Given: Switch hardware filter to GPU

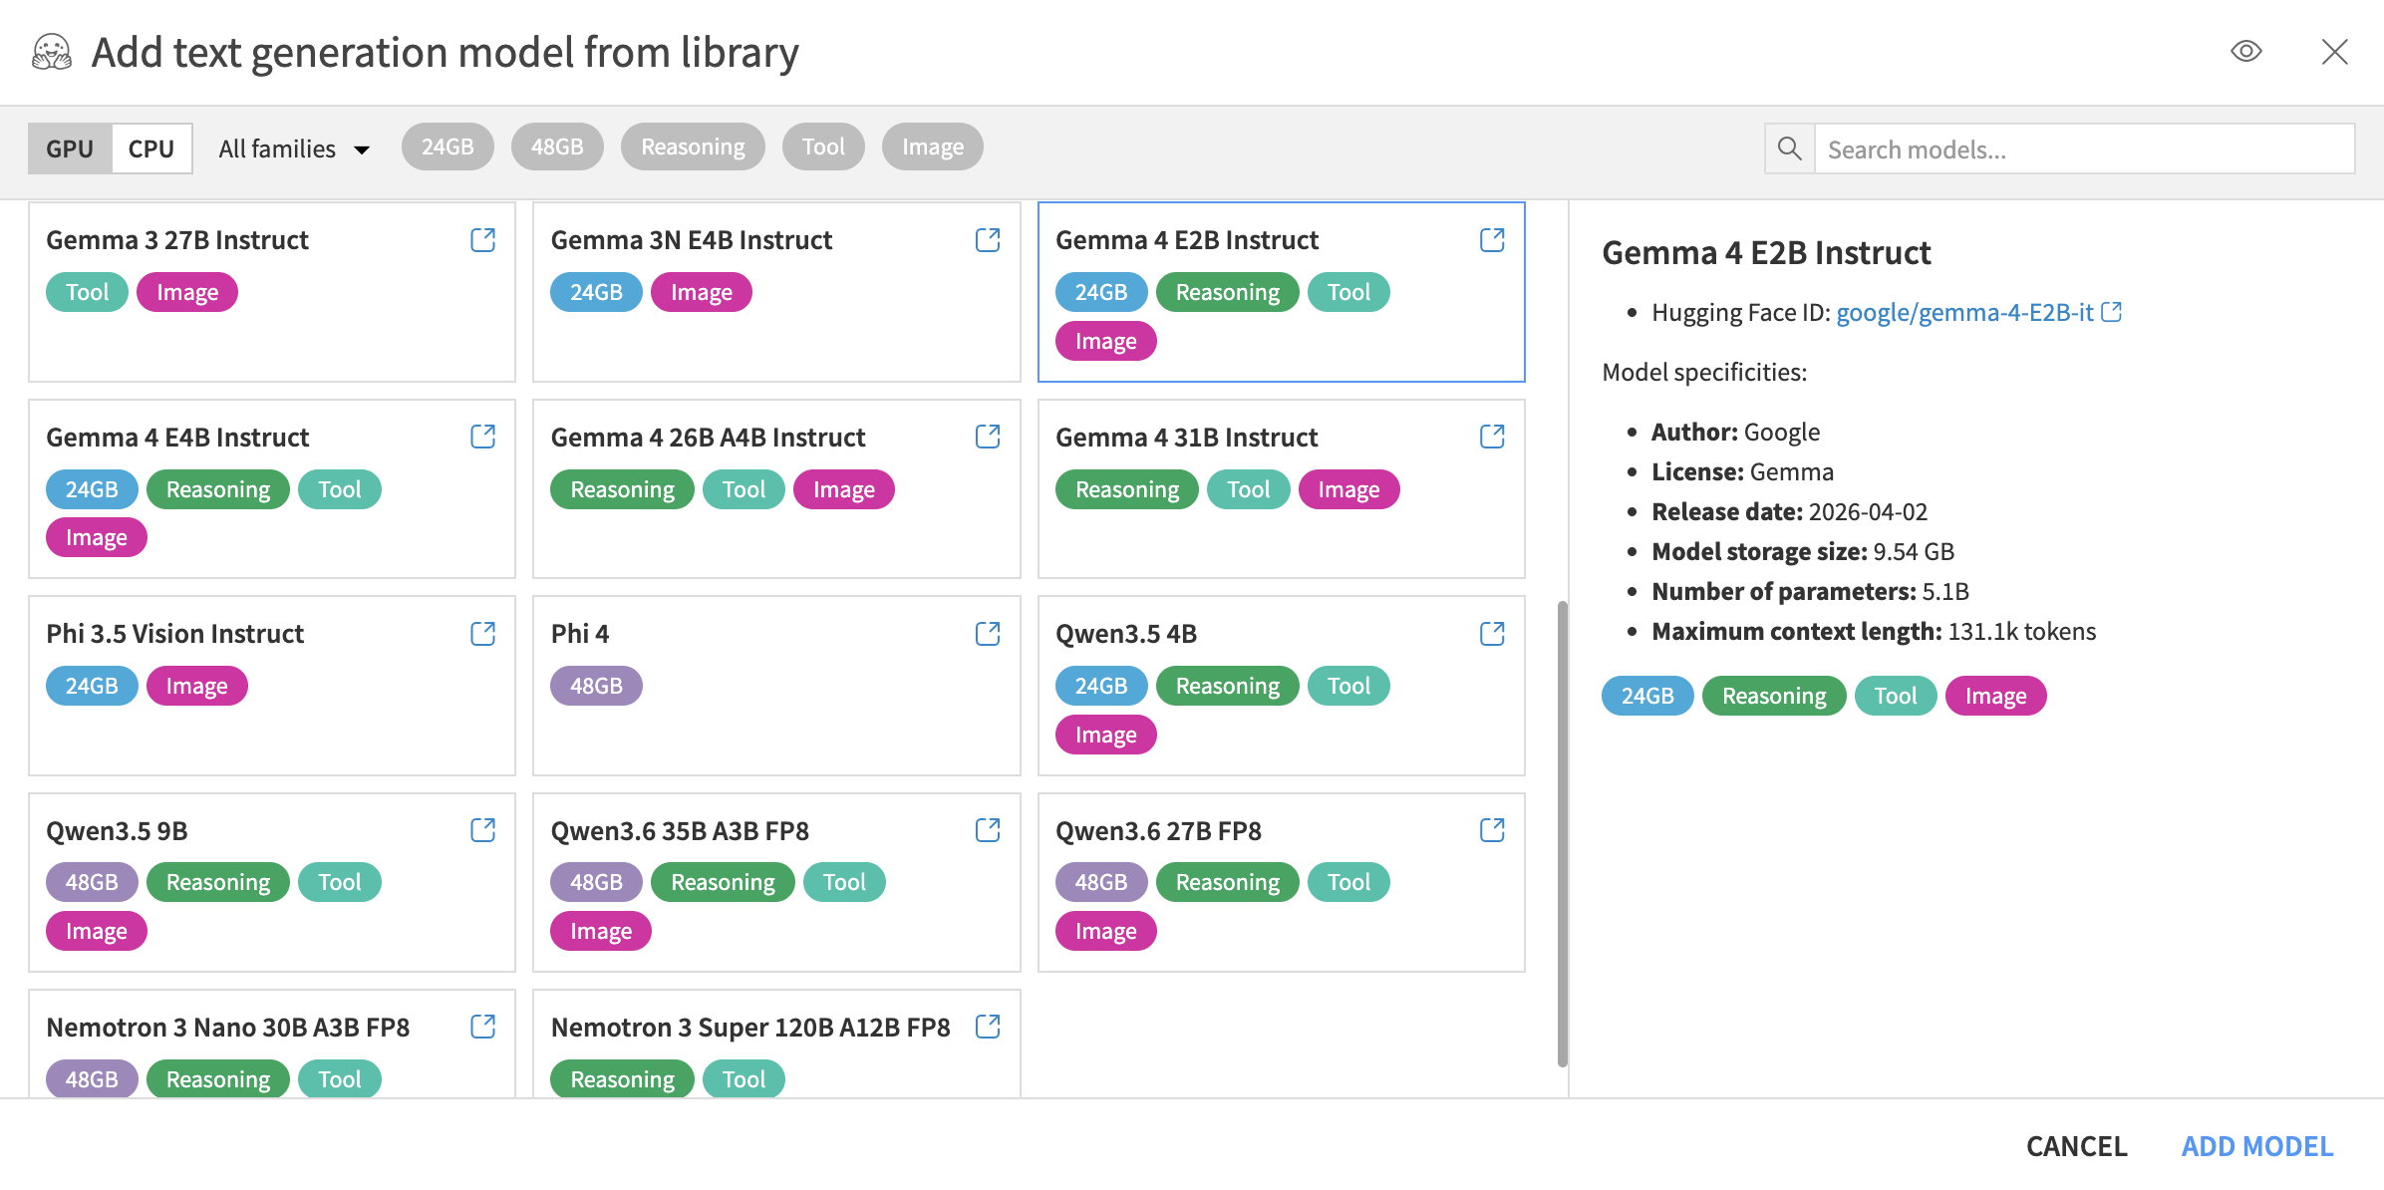Looking at the screenshot, I should [70, 149].
